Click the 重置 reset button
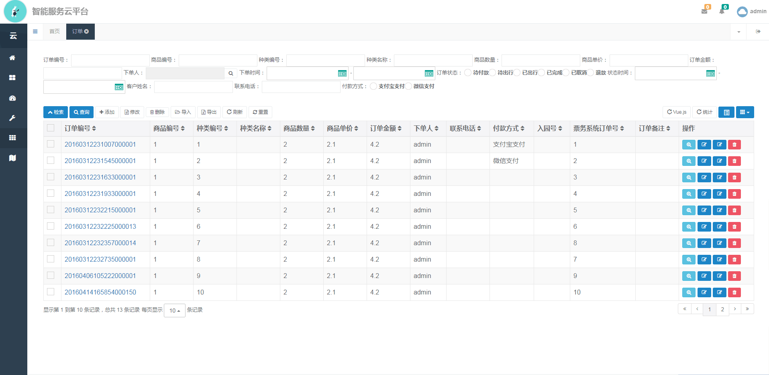The height and width of the screenshot is (375, 769). click(260, 112)
